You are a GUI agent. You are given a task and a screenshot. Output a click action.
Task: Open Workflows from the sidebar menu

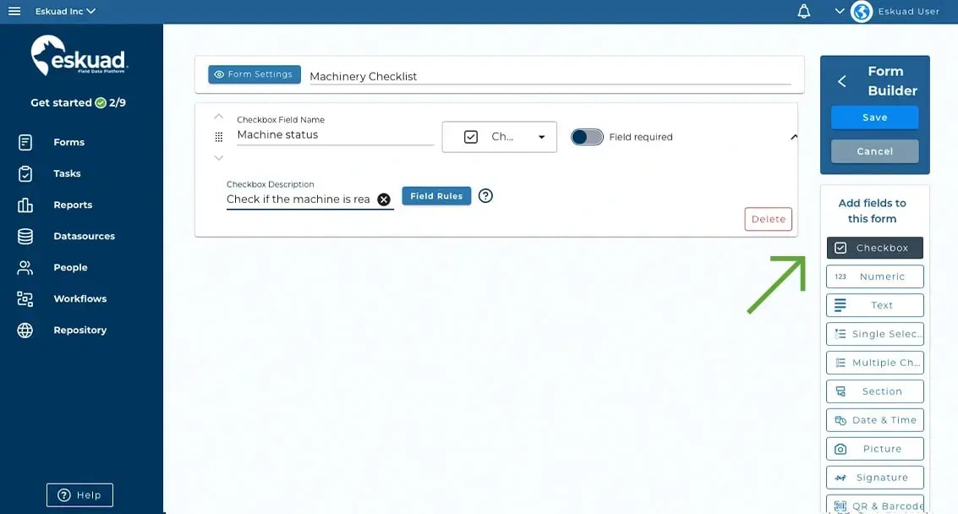[x=79, y=298]
